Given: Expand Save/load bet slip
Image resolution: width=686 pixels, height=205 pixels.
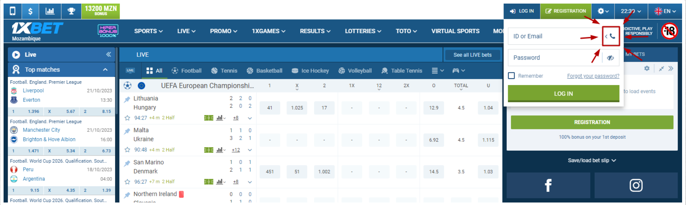Looking at the screenshot, I should click(x=592, y=160).
